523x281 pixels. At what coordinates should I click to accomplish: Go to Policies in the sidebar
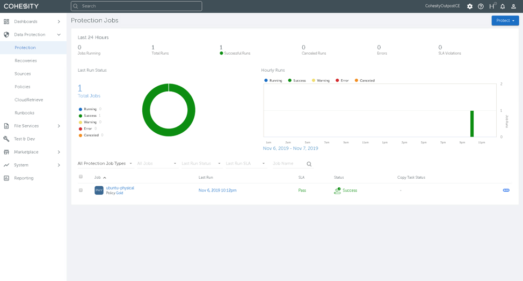[x=22, y=87]
